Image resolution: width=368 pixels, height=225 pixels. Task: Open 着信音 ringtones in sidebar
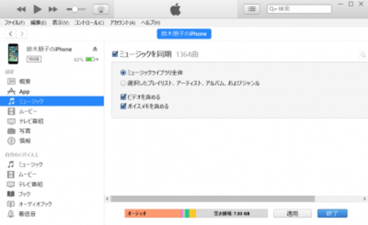(52, 214)
